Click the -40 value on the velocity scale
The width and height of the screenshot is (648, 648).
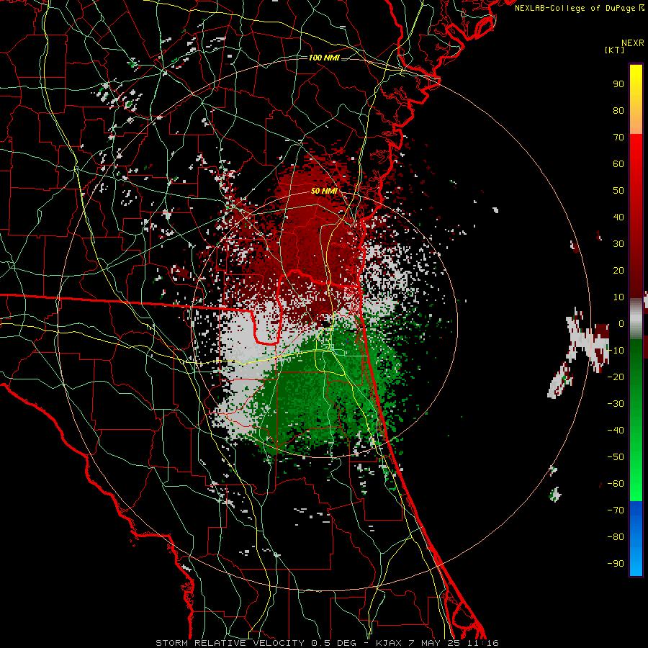coord(616,431)
